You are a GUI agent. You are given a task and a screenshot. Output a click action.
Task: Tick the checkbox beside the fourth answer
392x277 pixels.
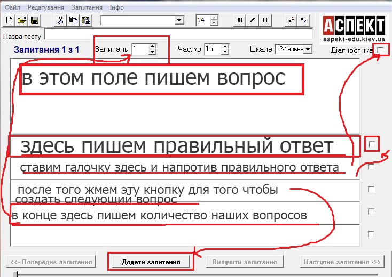coord(372,211)
